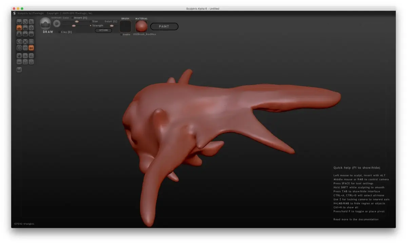Switch to PAINT mode
This screenshot has width=407, height=244.
164,26
